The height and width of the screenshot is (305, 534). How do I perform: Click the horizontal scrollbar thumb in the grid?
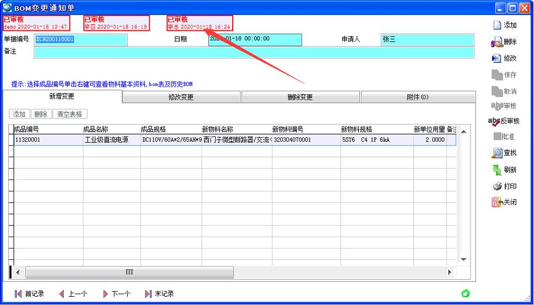pos(129,272)
